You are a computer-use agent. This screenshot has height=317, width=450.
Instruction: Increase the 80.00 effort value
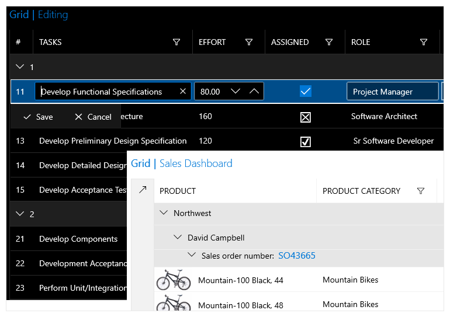click(x=254, y=92)
